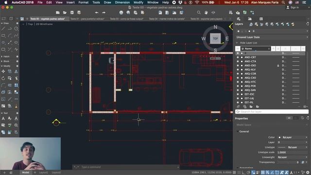Select the Spline draw tool
The width and height of the screenshot is (311, 175).
coord(16,35)
